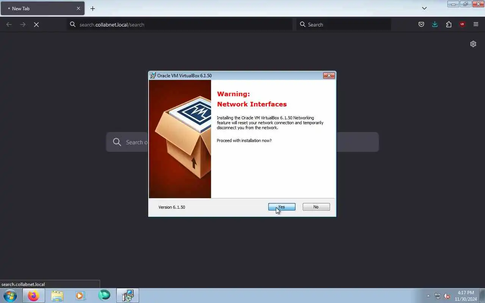
Task: Click the uBlock Origin extension icon
Action: 462,25
